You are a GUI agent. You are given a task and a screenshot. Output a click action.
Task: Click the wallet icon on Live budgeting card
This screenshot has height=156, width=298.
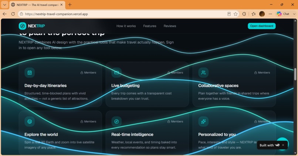point(116,73)
